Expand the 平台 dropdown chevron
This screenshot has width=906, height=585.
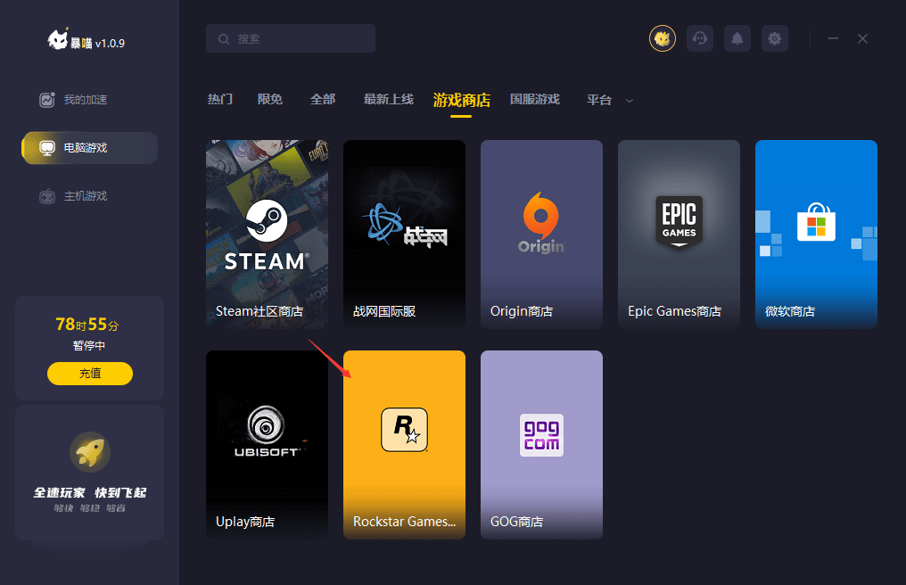[630, 101]
